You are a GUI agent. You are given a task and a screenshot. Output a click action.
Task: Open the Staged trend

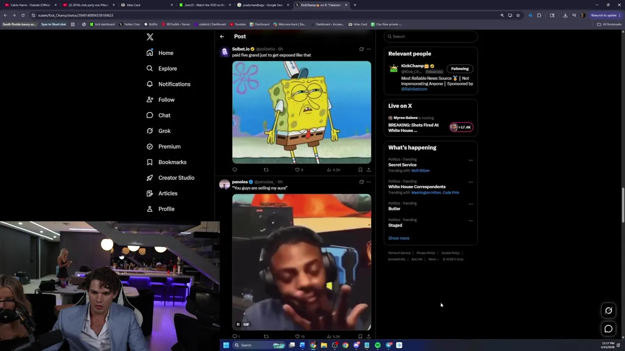click(395, 225)
